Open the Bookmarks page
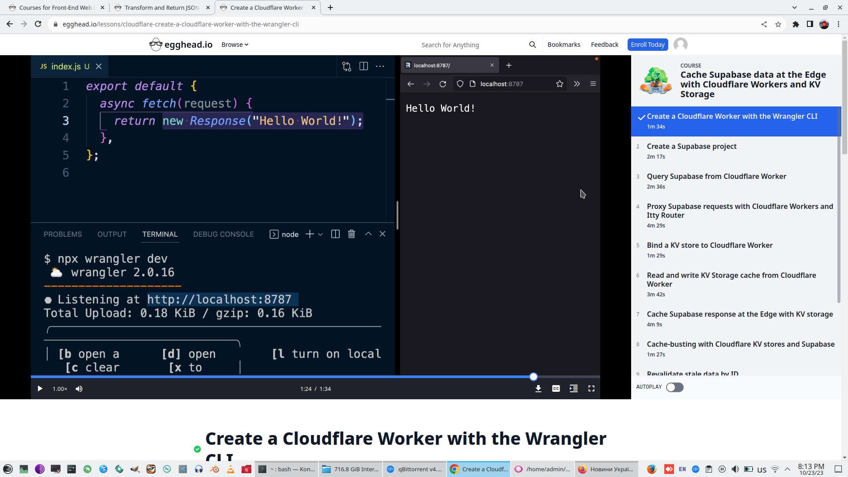 564,45
